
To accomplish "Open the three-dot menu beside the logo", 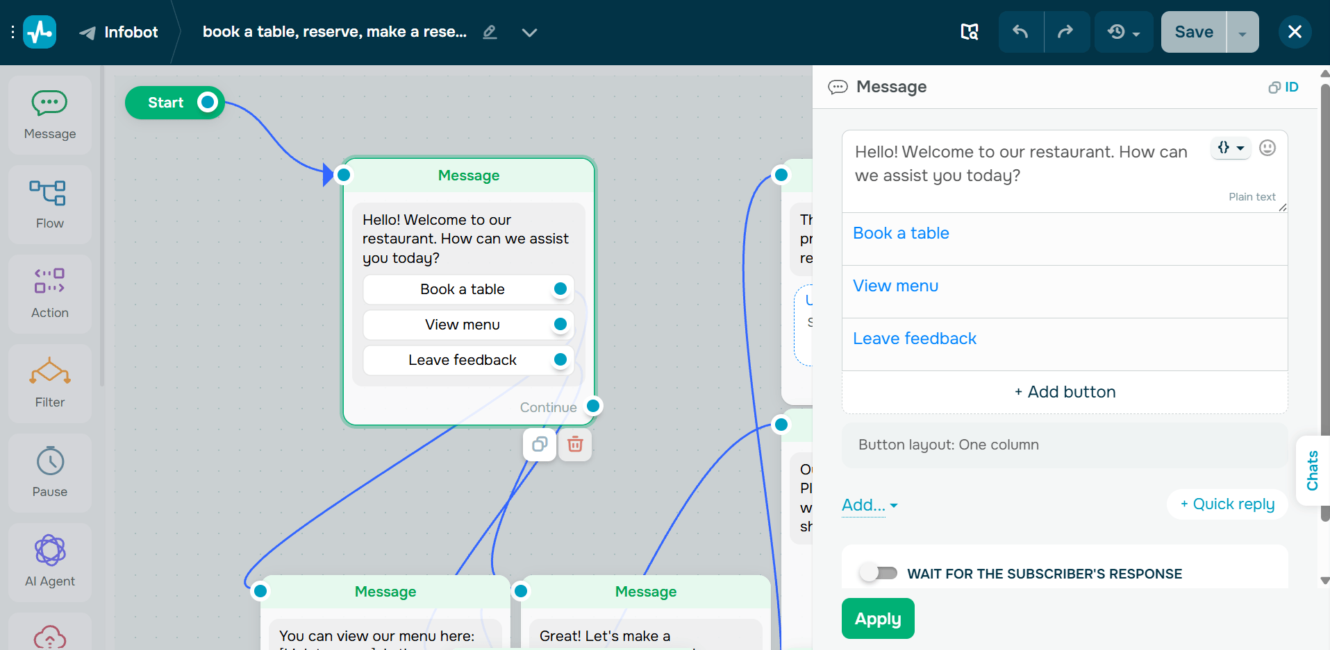I will [x=13, y=32].
